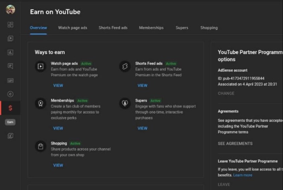Open the Subtitles sidebar icon

(10, 80)
